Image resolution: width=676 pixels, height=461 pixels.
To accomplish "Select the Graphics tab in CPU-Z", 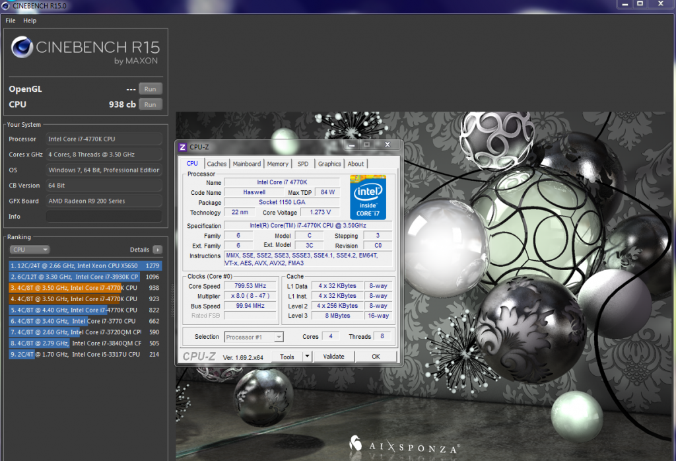I will coord(329,164).
